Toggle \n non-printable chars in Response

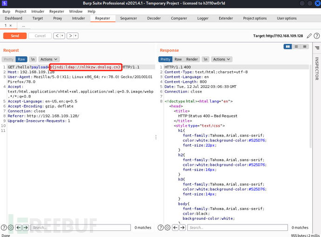[205, 59]
